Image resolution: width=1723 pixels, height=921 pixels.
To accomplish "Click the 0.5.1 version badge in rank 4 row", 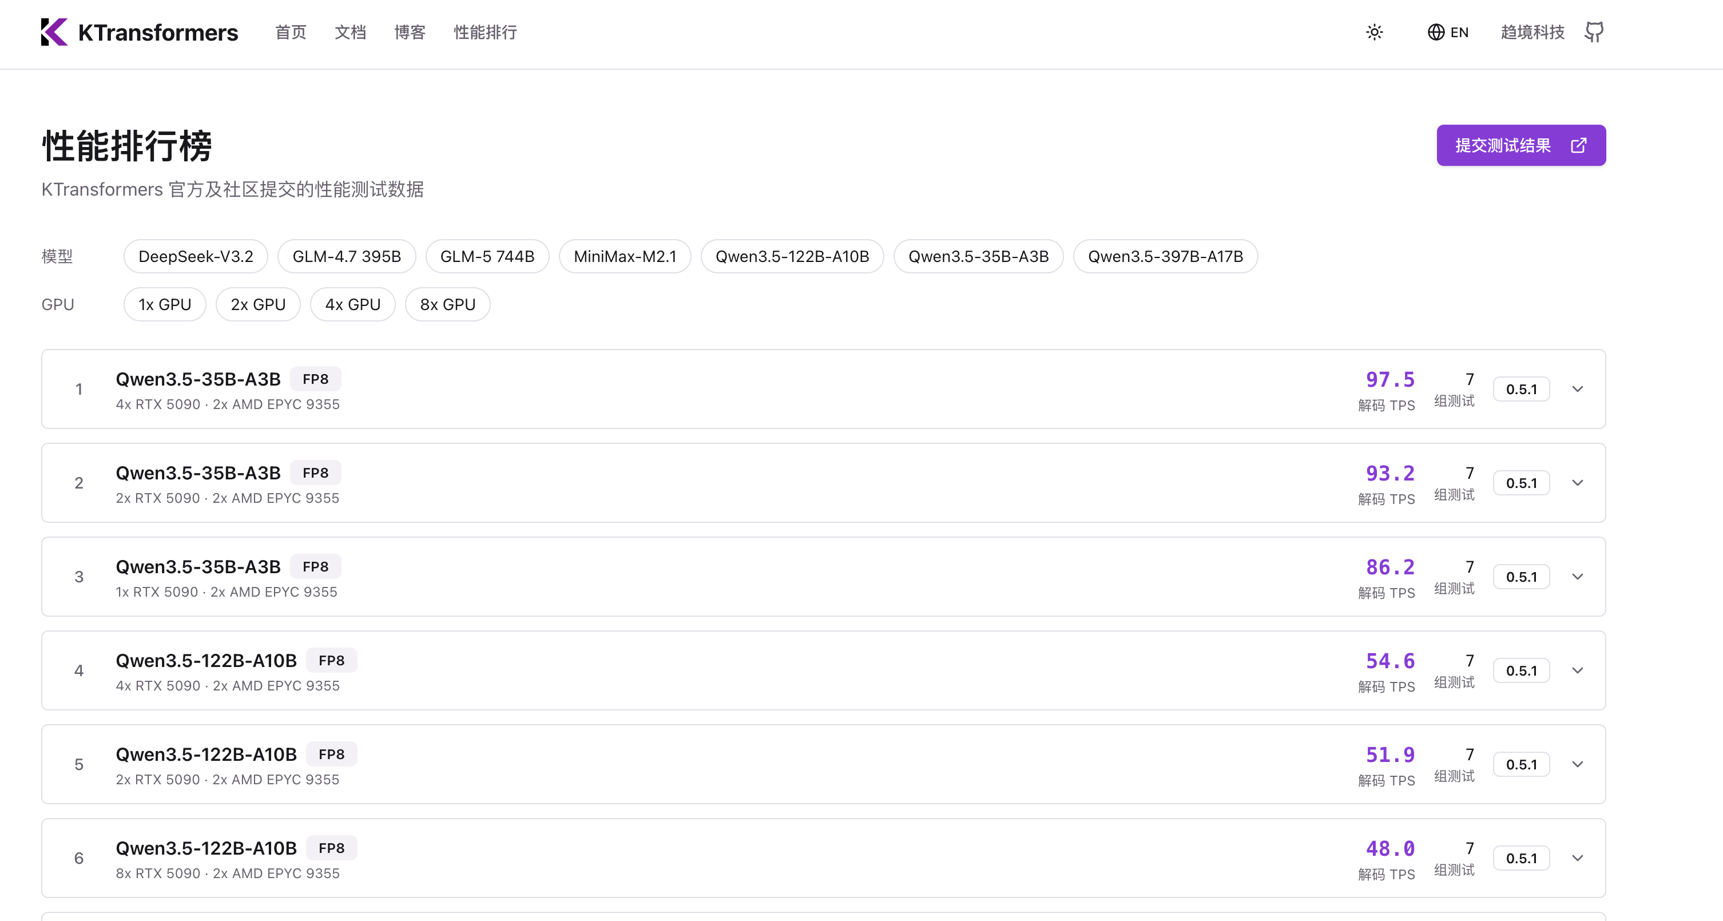I will tap(1522, 670).
